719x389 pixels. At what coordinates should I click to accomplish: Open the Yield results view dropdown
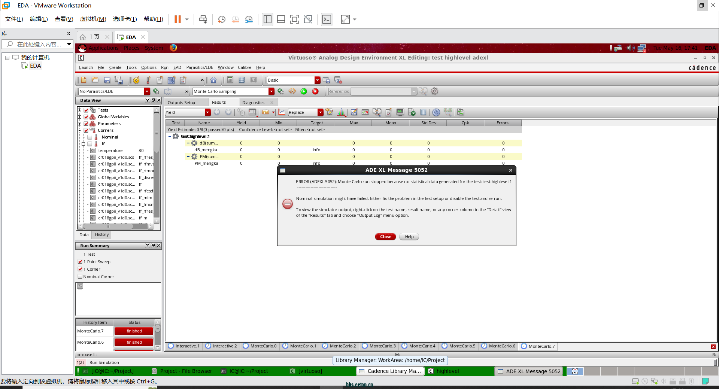pyautogui.click(x=207, y=112)
